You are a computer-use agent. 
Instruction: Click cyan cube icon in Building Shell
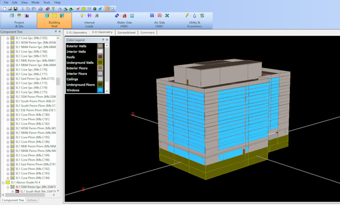pos(47,15)
